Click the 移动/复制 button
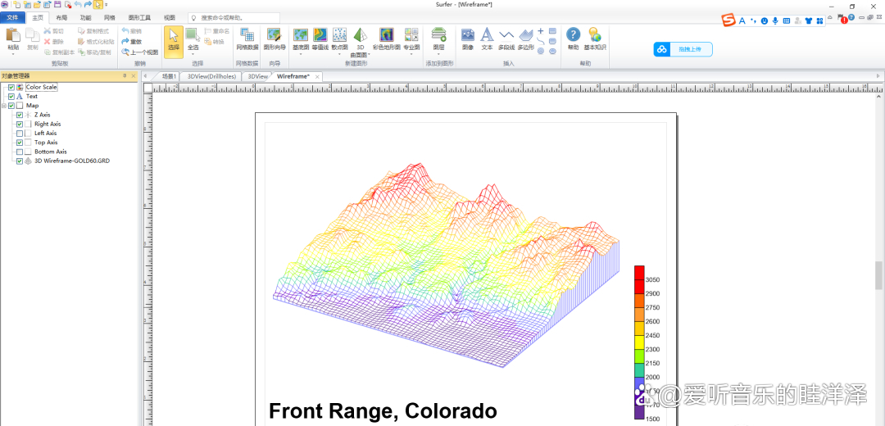885x426 pixels. pos(94,52)
